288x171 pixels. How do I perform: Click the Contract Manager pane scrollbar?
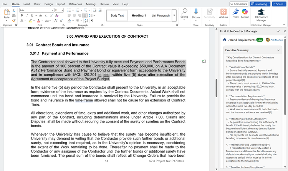(285, 76)
